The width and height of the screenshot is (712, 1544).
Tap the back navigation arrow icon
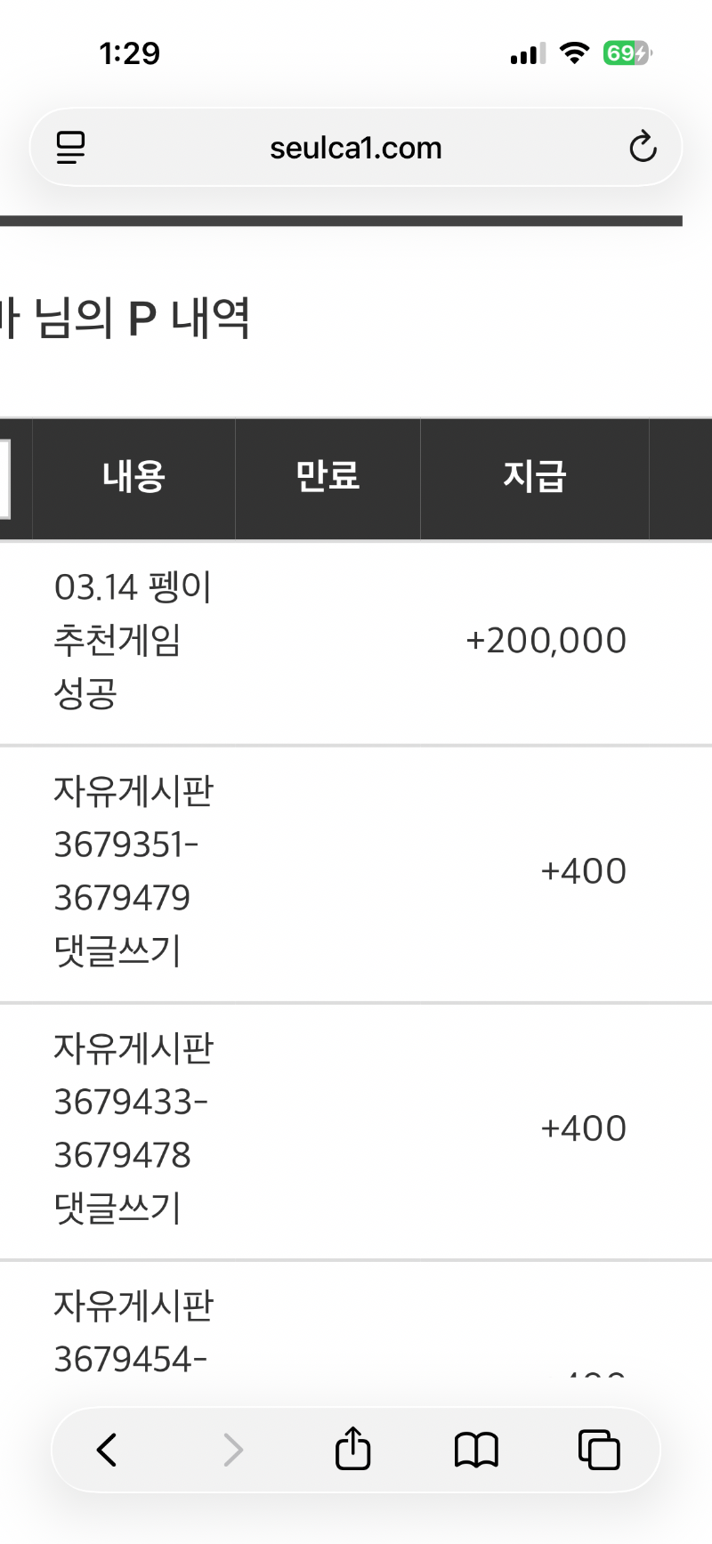pos(107,1450)
